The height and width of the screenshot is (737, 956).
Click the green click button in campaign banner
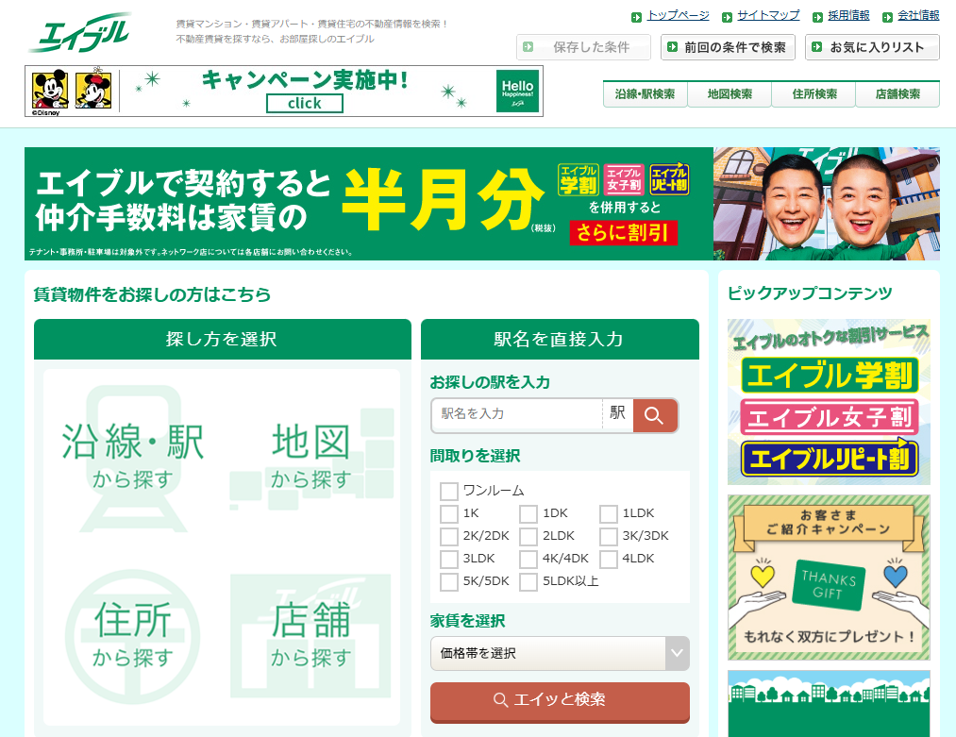pyautogui.click(x=305, y=103)
